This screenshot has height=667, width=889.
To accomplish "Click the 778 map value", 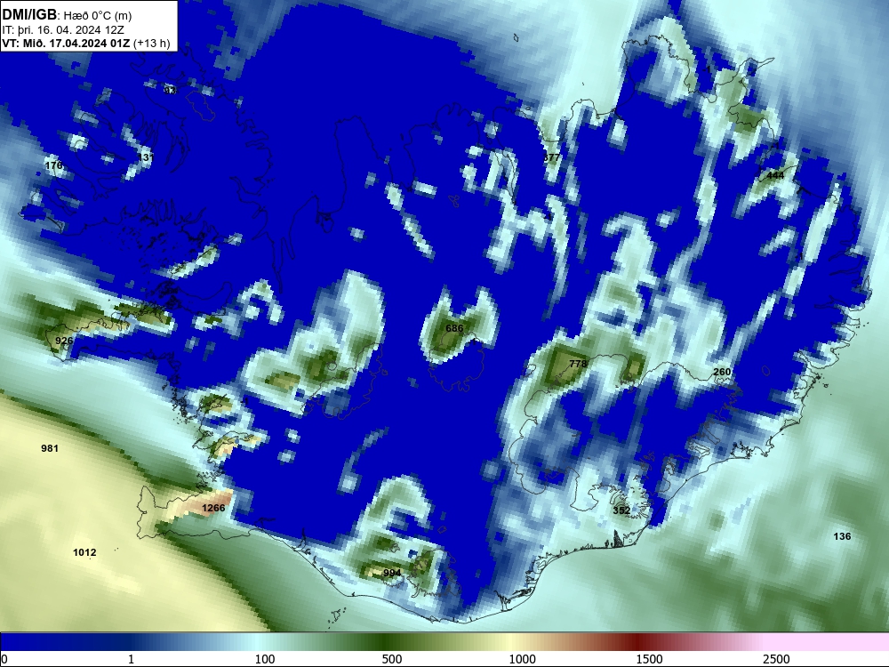I will click(x=578, y=364).
